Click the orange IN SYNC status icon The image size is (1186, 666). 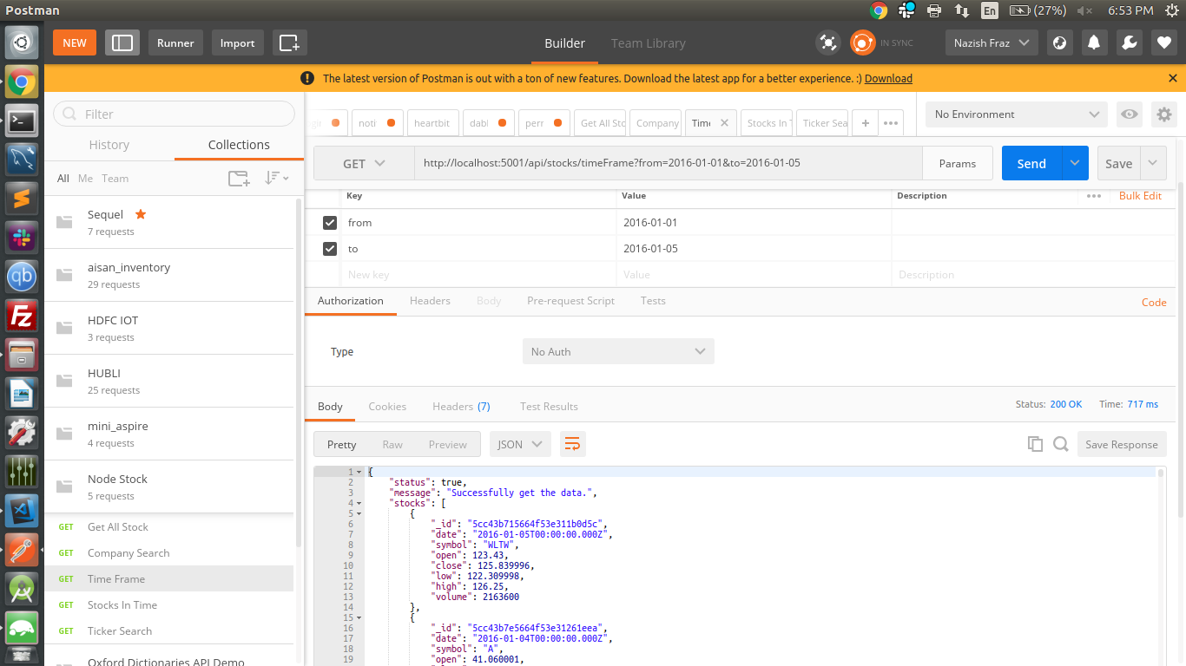pyautogui.click(x=862, y=42)
